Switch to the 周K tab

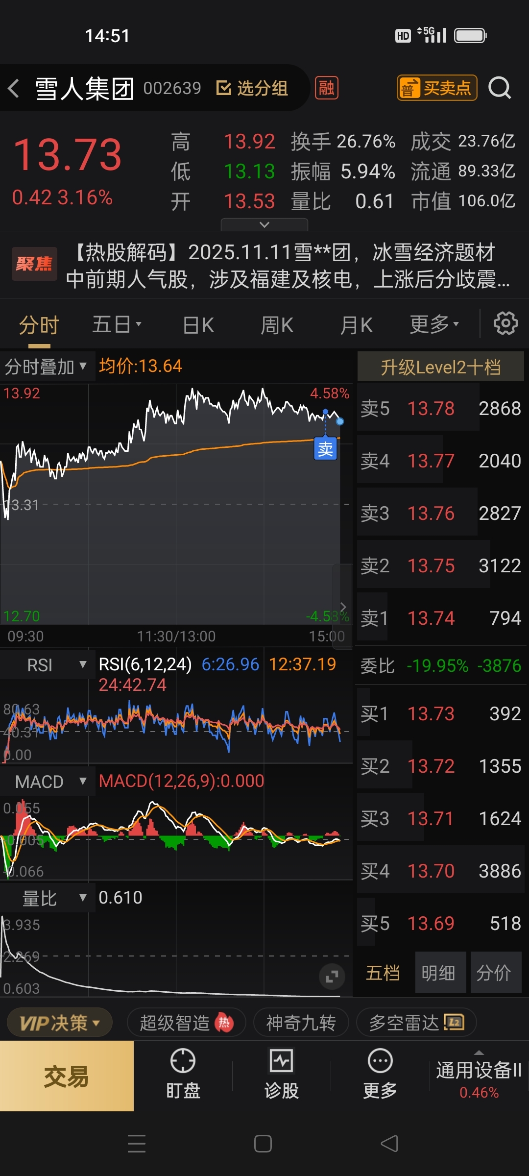tap(277, 324)
